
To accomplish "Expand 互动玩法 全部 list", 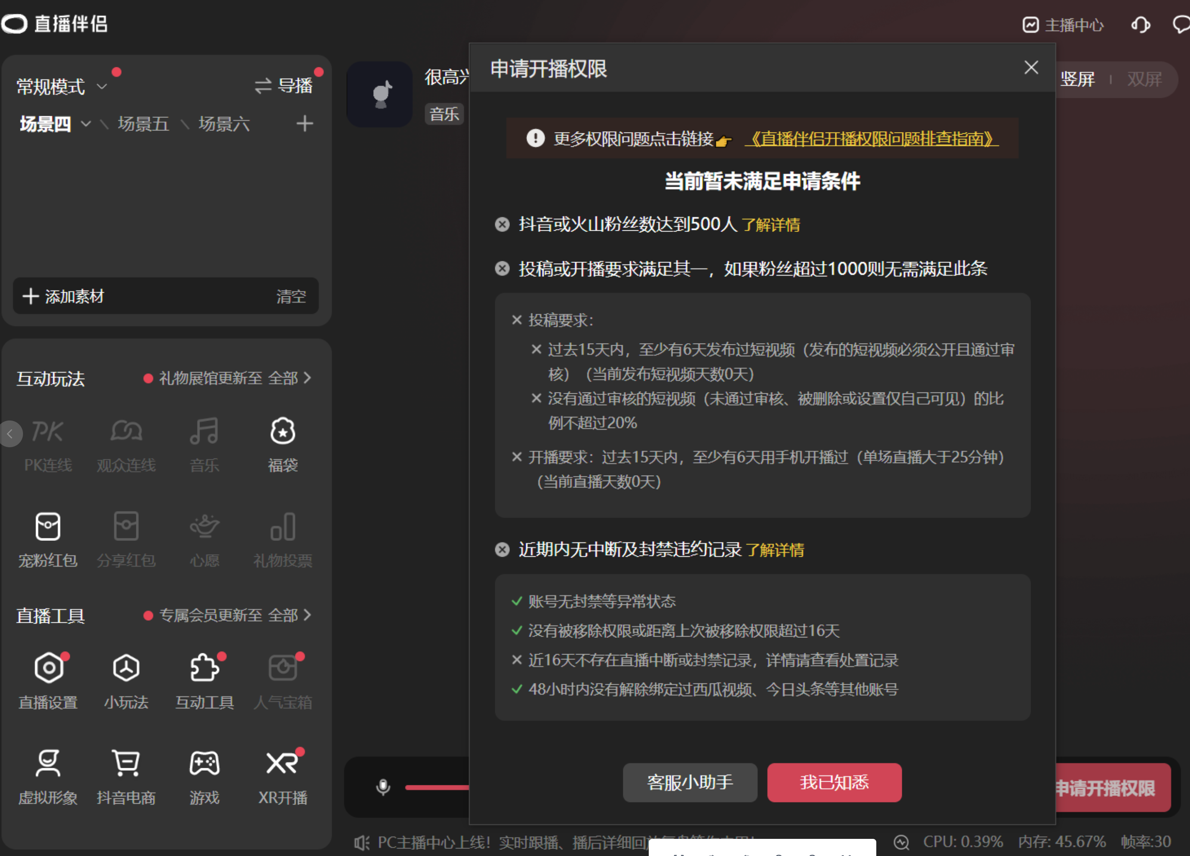I will (x=290, y=378).
